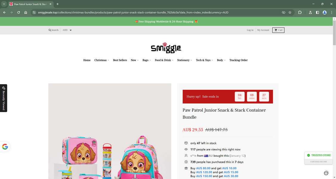Toggle the browser side panel
This screenshot has width=336, height=179.
tap(317, 12)
